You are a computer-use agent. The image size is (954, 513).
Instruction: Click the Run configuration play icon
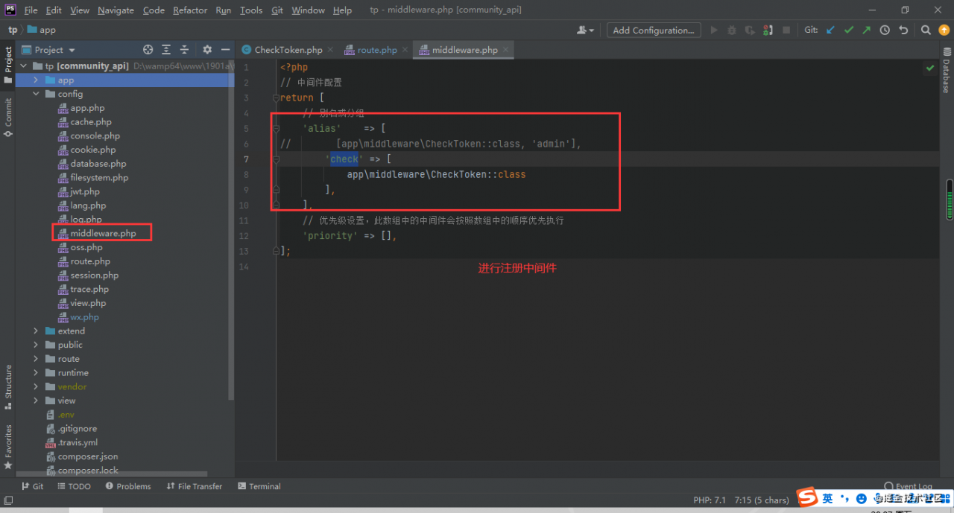(714, 30)
